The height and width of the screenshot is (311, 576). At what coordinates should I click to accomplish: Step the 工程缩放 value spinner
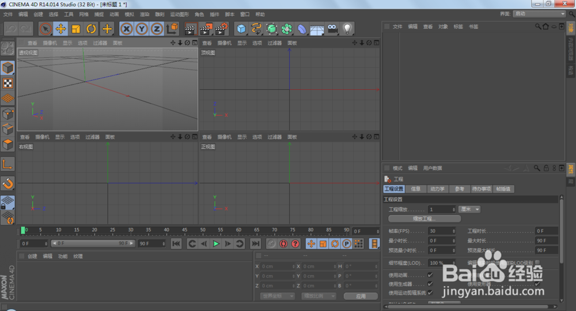coord(454,209)
